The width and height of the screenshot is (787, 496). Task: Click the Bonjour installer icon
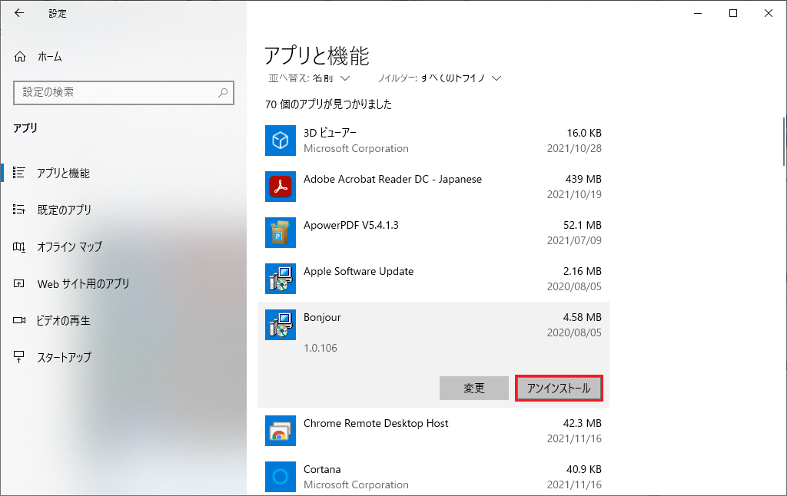281,324
